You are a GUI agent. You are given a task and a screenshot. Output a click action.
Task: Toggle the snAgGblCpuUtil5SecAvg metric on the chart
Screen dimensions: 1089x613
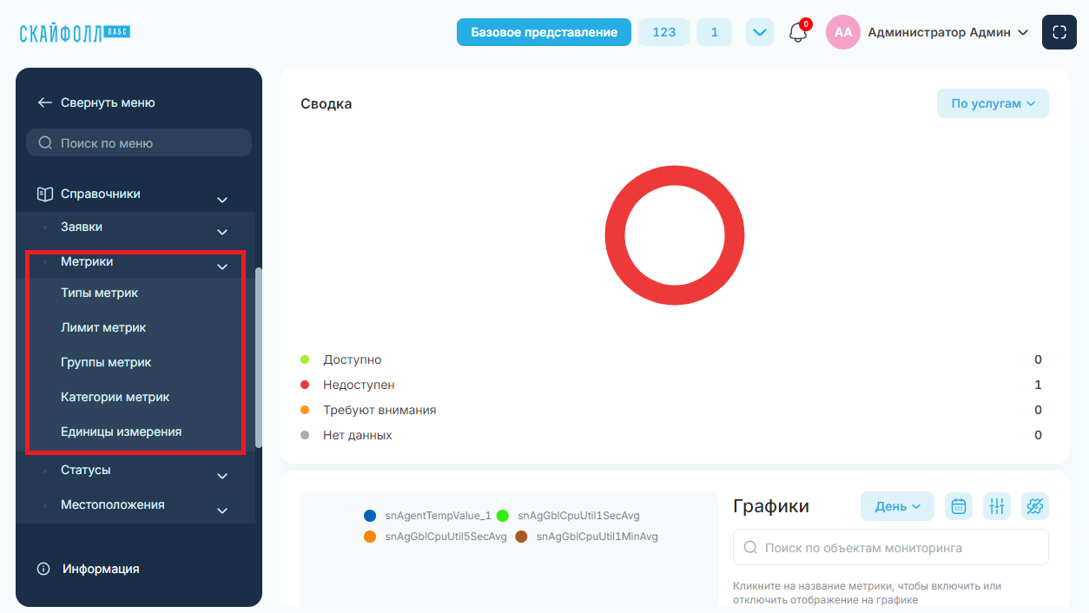[x=435, y=537]
